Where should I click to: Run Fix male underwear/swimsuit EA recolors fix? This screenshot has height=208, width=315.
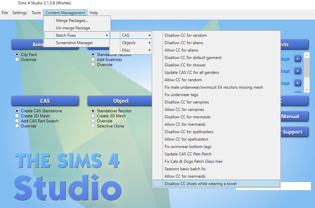pos(216,87)
